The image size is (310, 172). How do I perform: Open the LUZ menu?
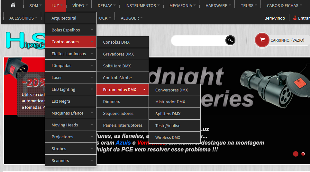coord(56,6)
